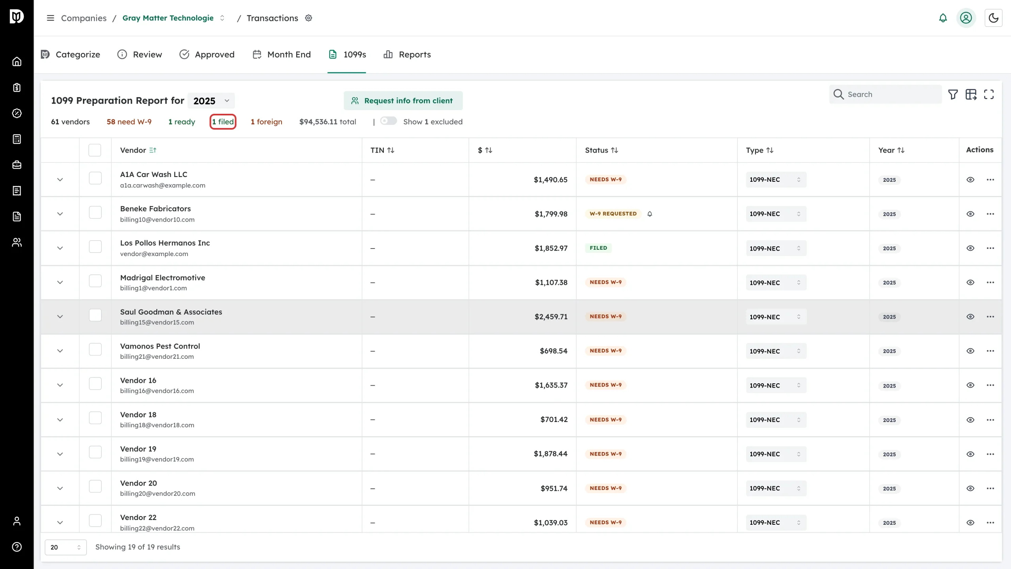1011x569 pixels.
Task: Open the table column export icon
Action: coord(971,94)
